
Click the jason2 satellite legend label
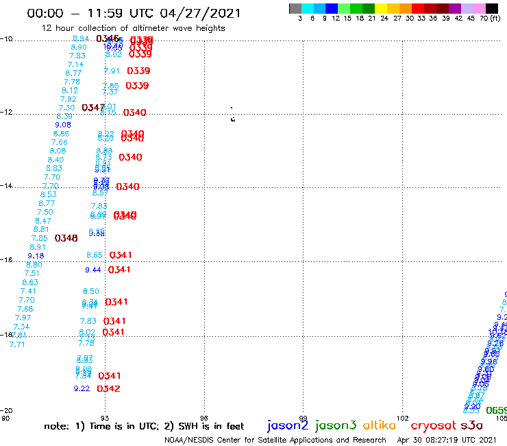tap(288, 425)
